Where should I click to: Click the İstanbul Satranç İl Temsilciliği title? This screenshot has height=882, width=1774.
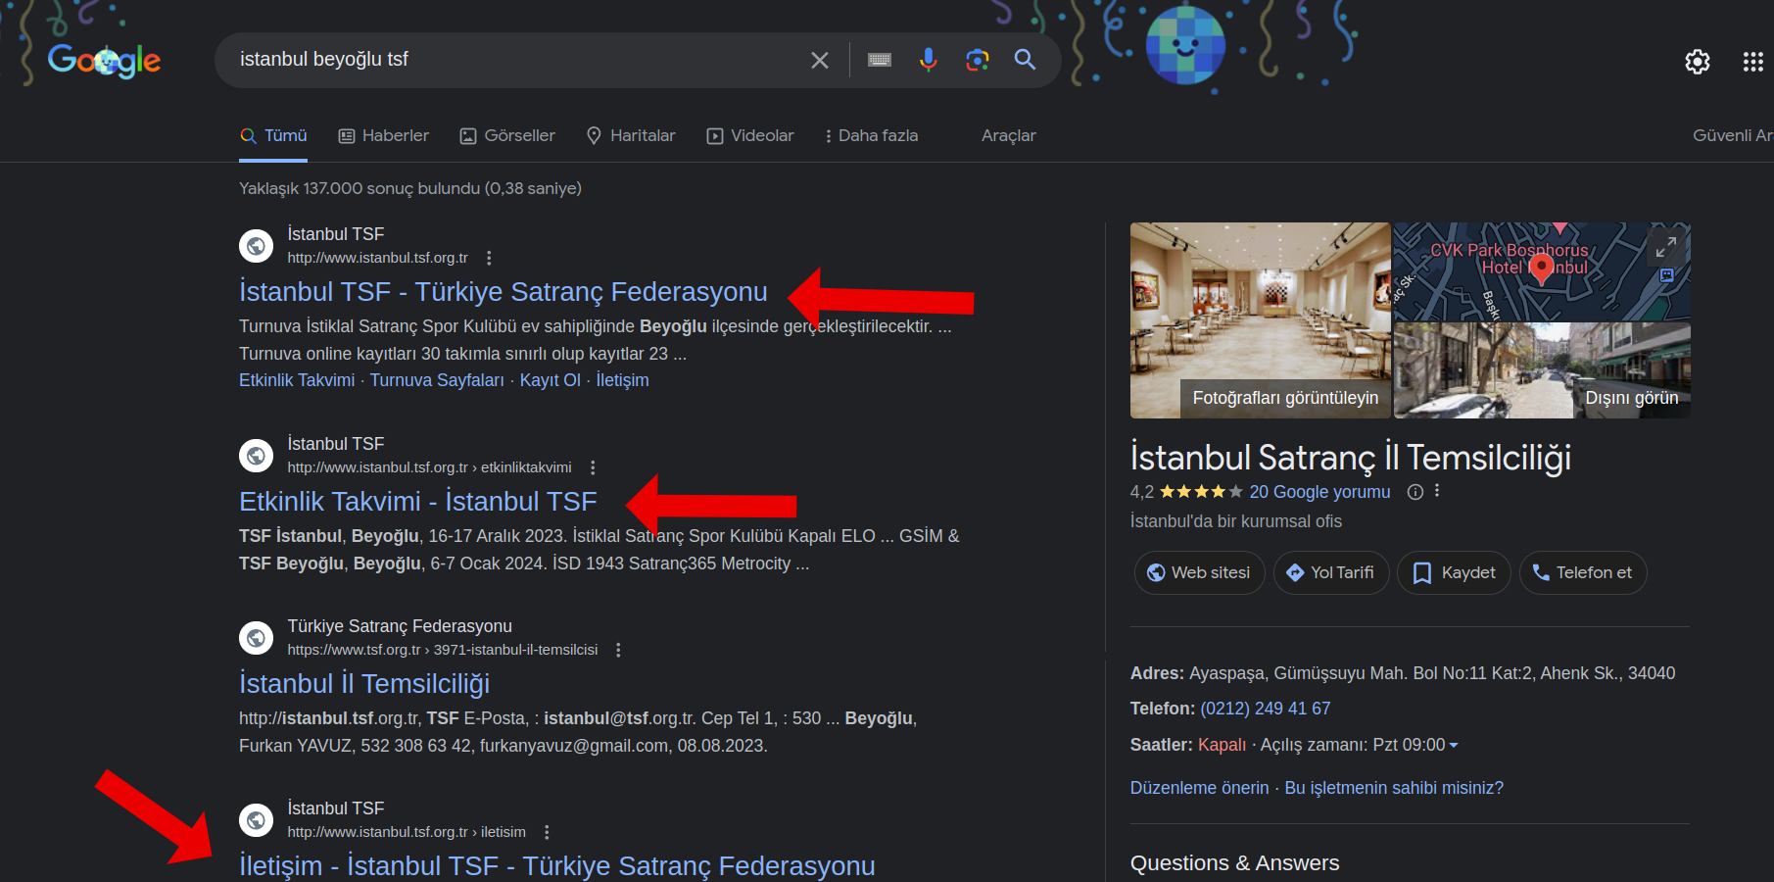coord(1351,458)
